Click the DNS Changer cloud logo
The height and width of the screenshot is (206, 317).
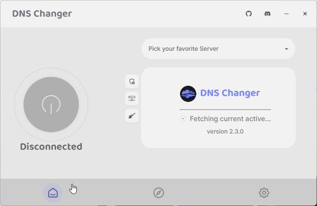coord(188,93)
